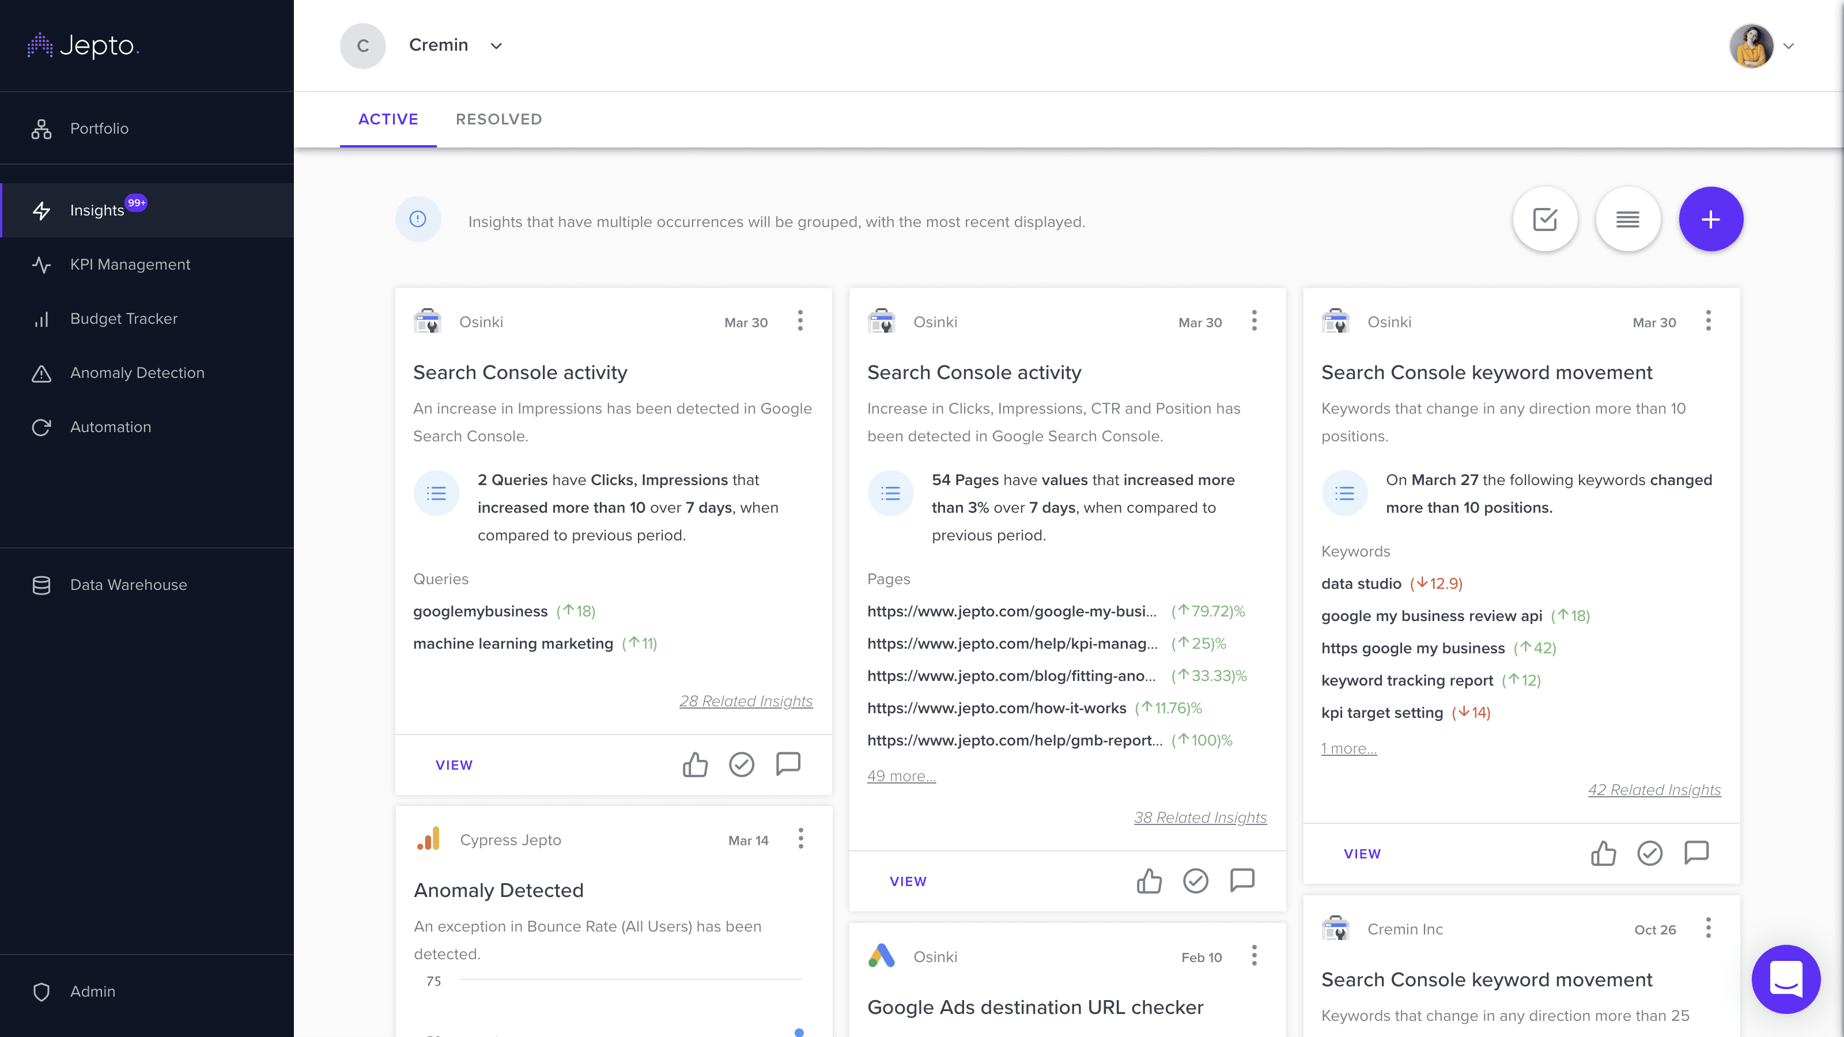1844x1037 pixels.
Task: Click the Insights 99+ notification badge
Action: pos(136,203)
